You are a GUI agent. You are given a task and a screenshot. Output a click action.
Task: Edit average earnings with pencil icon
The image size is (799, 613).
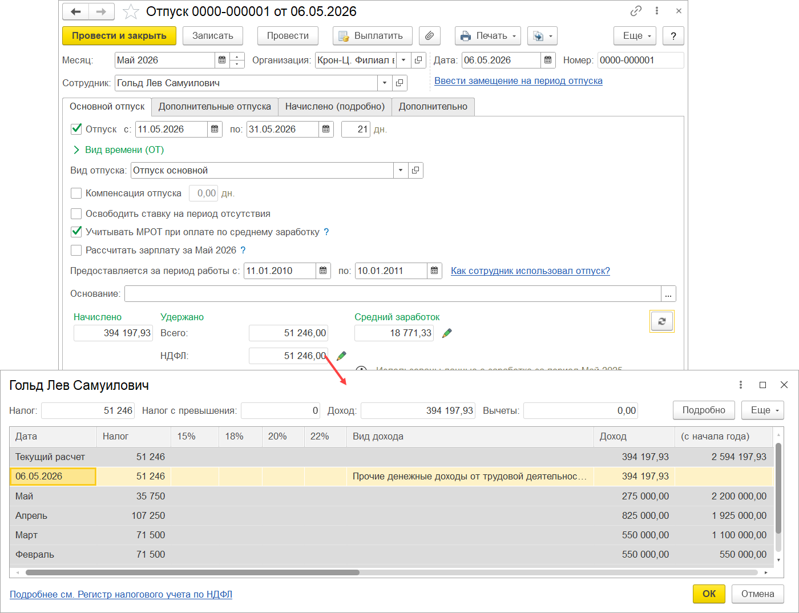pos(447,333)
